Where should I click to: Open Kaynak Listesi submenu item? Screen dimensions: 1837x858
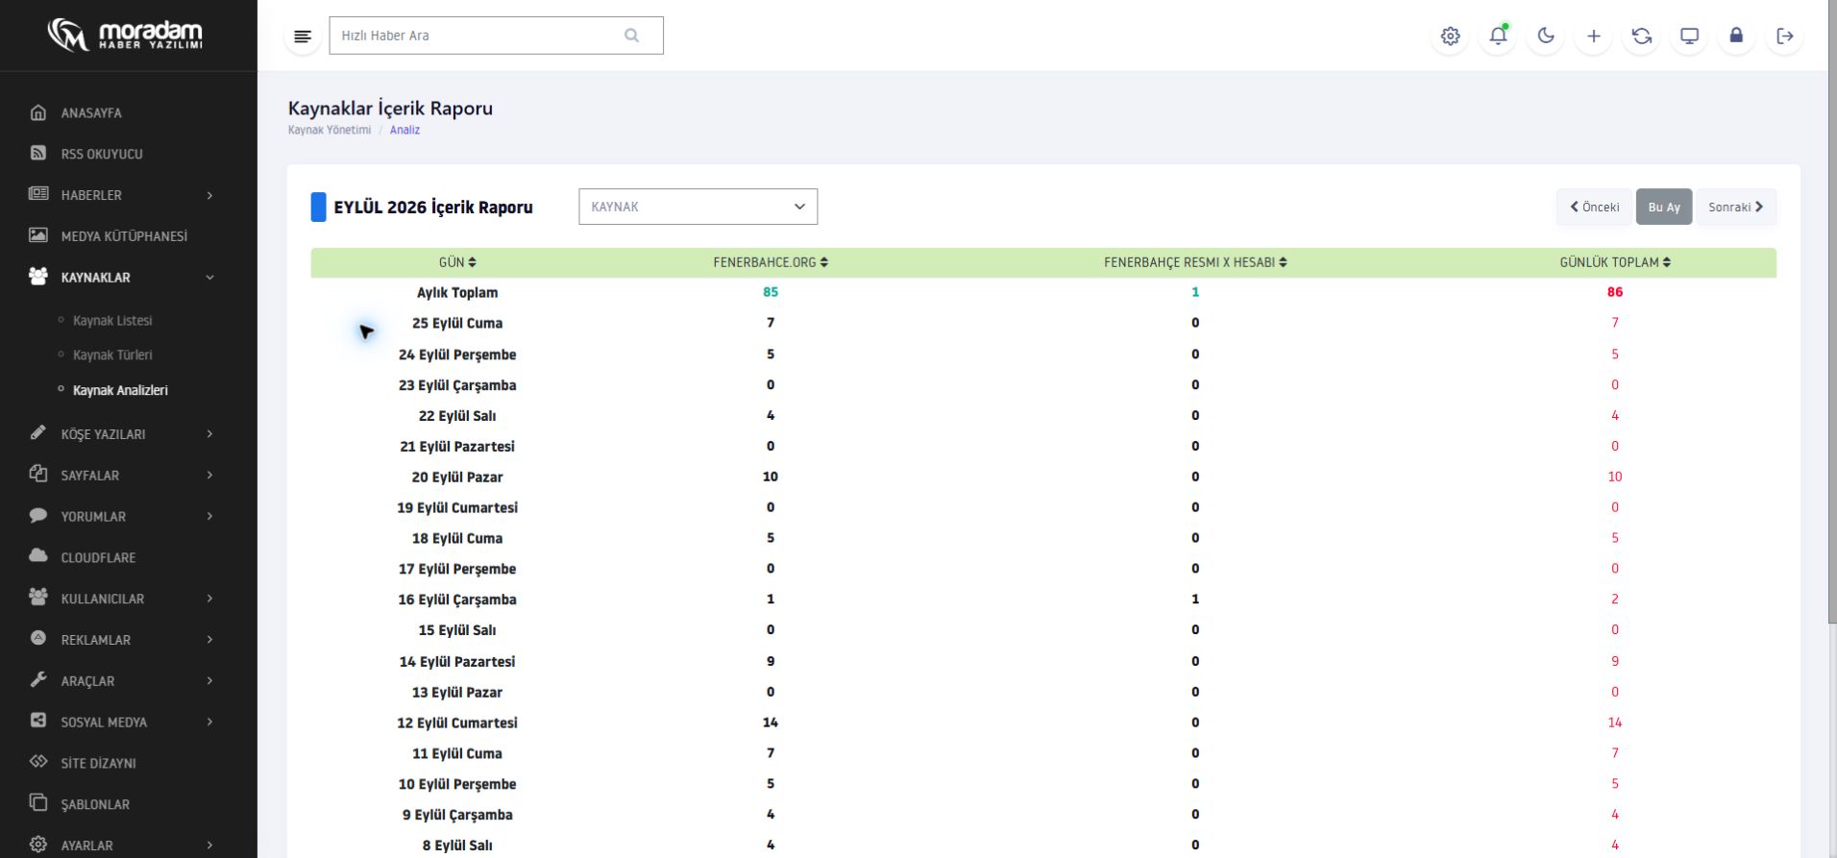click(x=112, y=321)
